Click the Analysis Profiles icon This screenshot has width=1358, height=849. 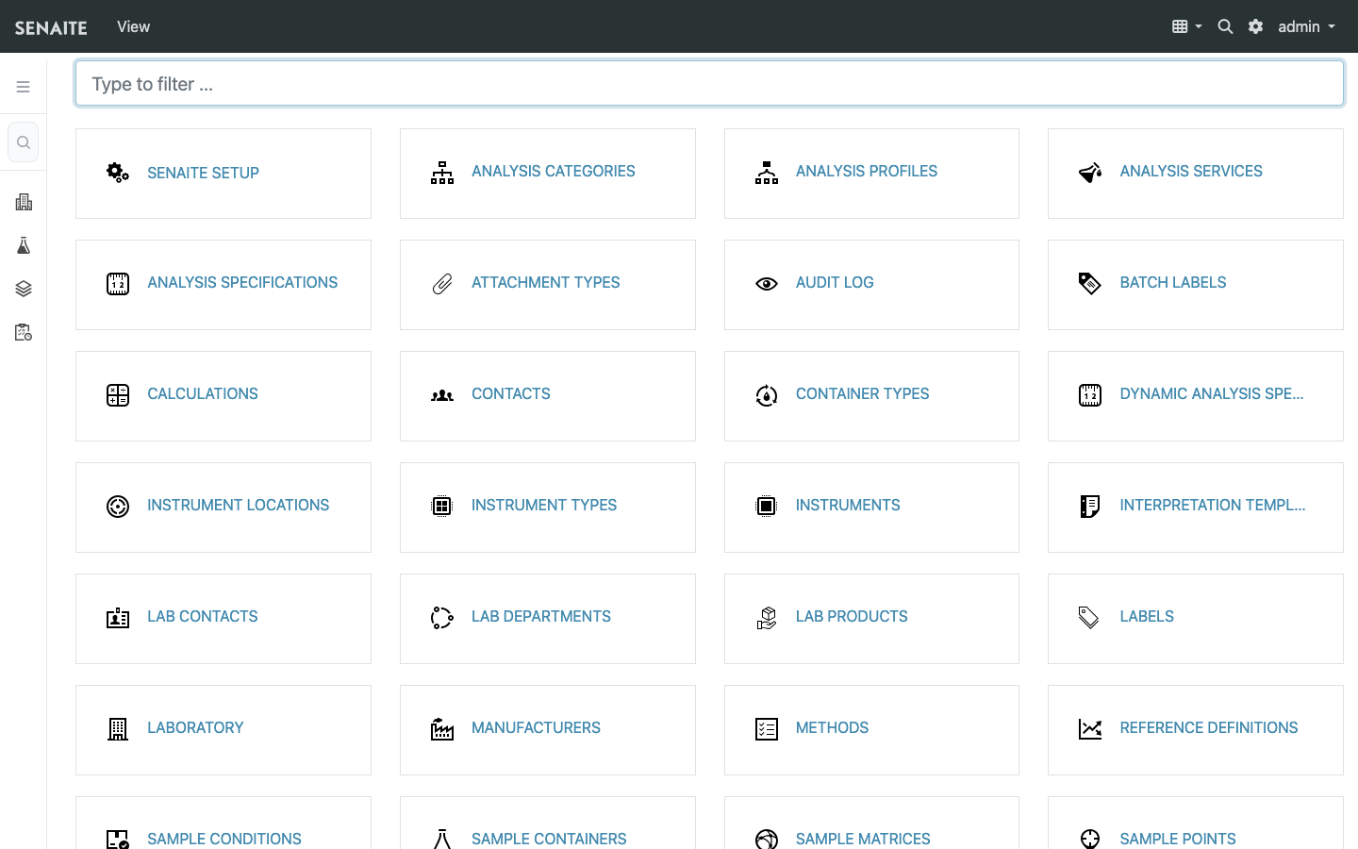pos(767,173)
